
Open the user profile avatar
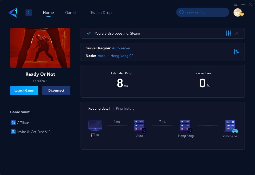pos(238,12)
